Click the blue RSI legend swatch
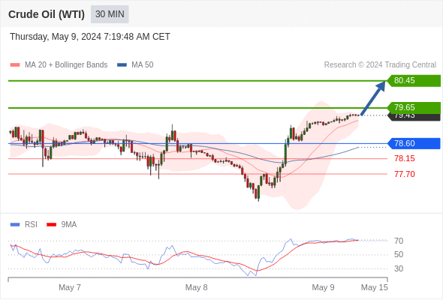The image size is (443, 300). 15,225
